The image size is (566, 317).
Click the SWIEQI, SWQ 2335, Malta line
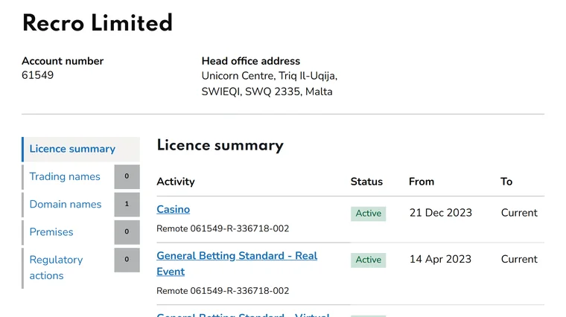267,92
